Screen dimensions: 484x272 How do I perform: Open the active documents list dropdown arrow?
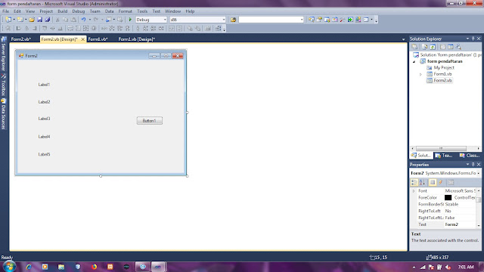click(x=403, y=39)
